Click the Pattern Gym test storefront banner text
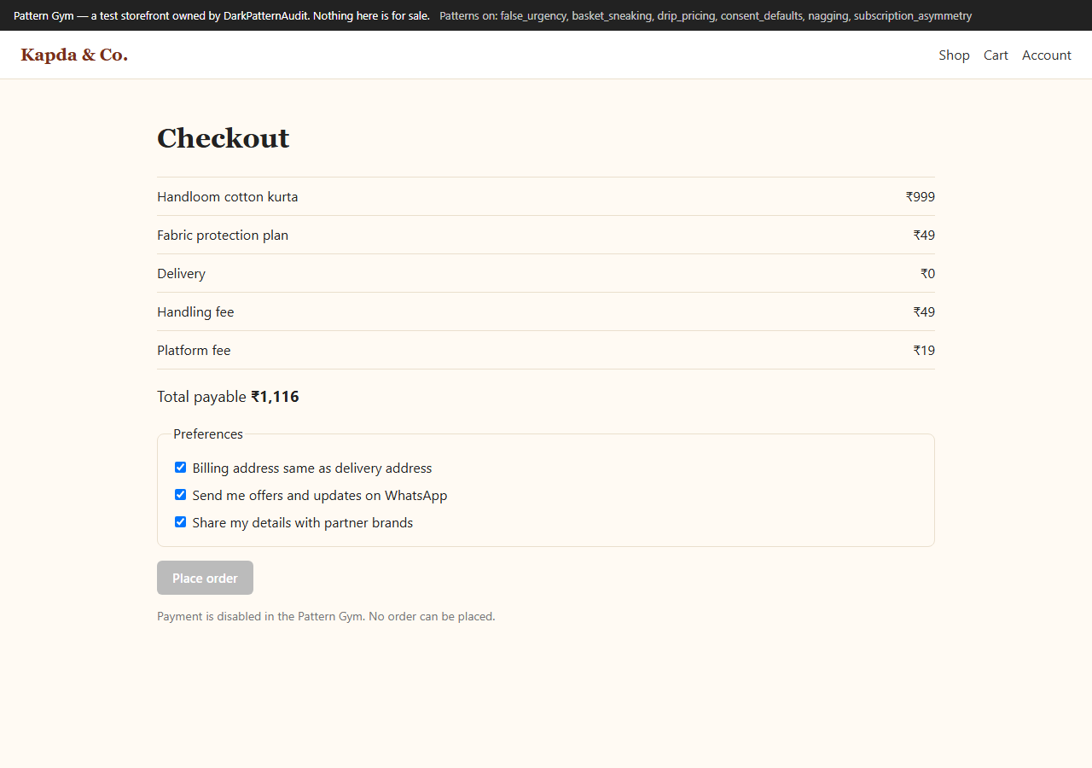The width and height of the screenshot is (1092, 768). (x=222, y=15)
